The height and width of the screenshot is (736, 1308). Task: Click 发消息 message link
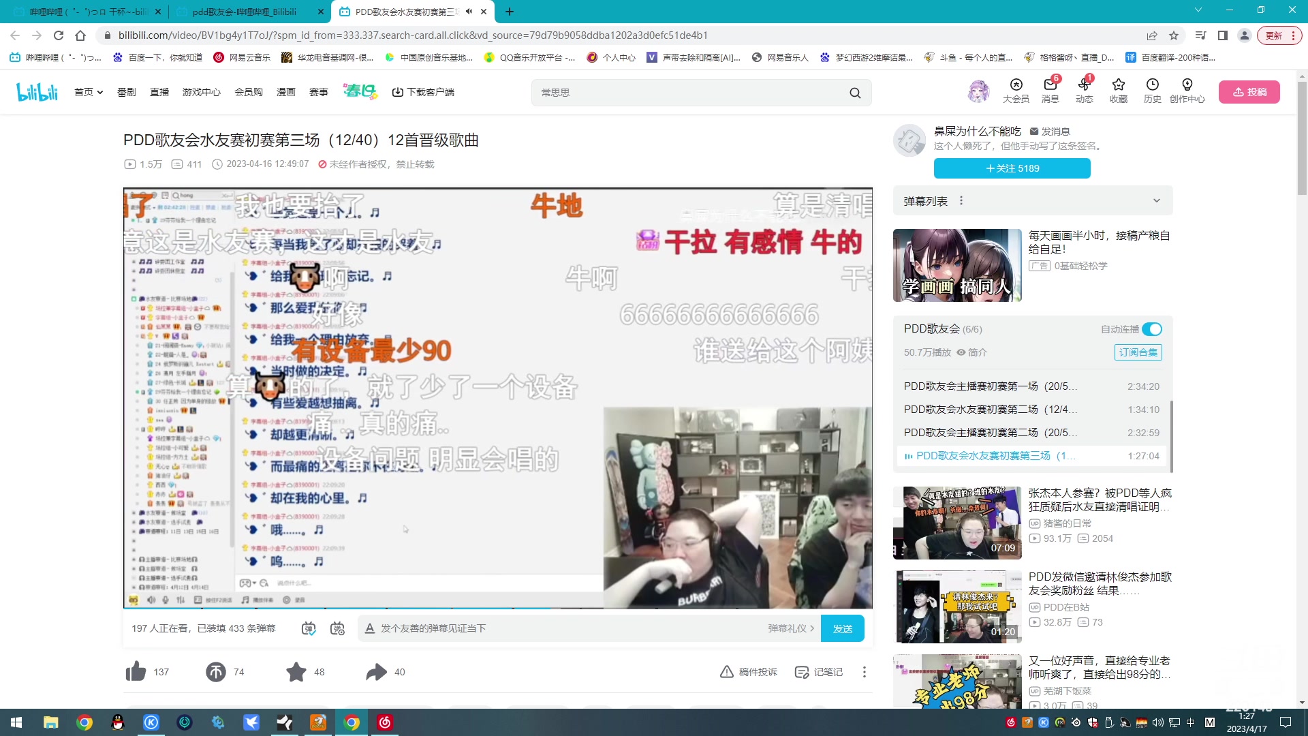click(x=1050, y=132)
